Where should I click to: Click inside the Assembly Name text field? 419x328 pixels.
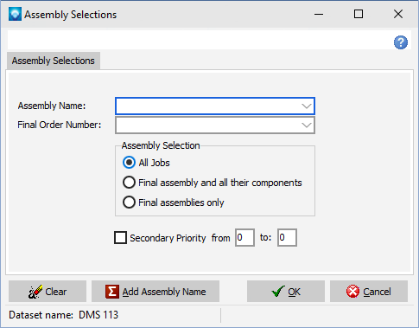(x=208, y=106)
